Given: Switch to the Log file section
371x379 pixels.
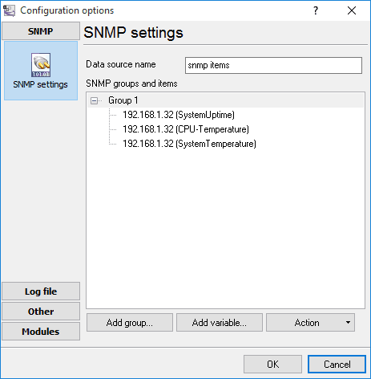Looking at the screenshot, I should click(41, 291).
